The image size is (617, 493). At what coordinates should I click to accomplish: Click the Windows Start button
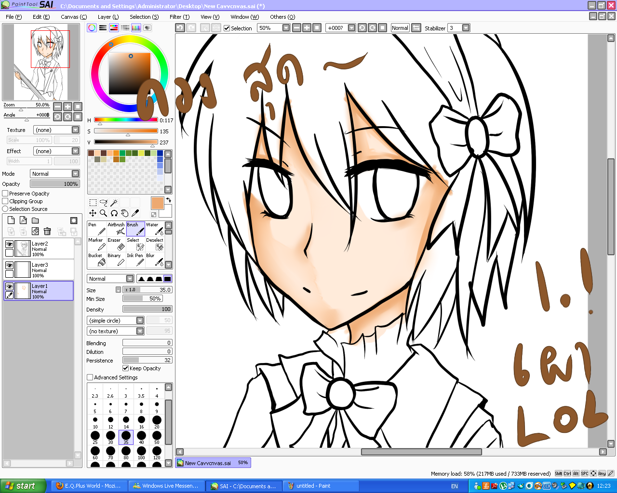(x=23, y=486)
